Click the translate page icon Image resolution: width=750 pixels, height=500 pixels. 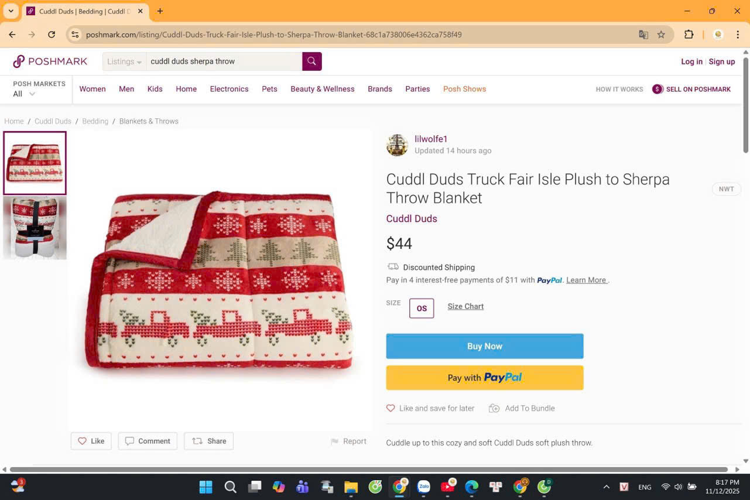point(643,35)
